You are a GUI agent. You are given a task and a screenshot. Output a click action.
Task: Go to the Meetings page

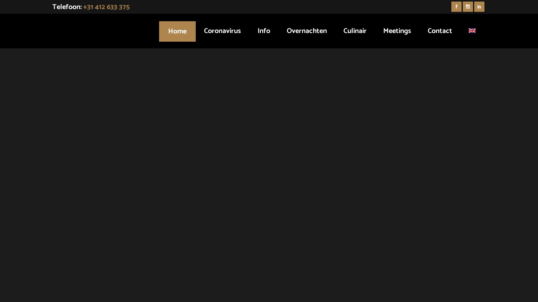tap(397, 31)
